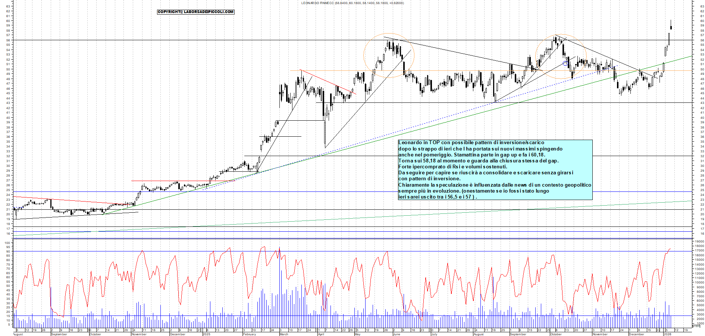The height and width of the screenshot is (336, 705).
Task: Click the small blue circle marker
Action: pyautogui.click(x=565, y=63)
